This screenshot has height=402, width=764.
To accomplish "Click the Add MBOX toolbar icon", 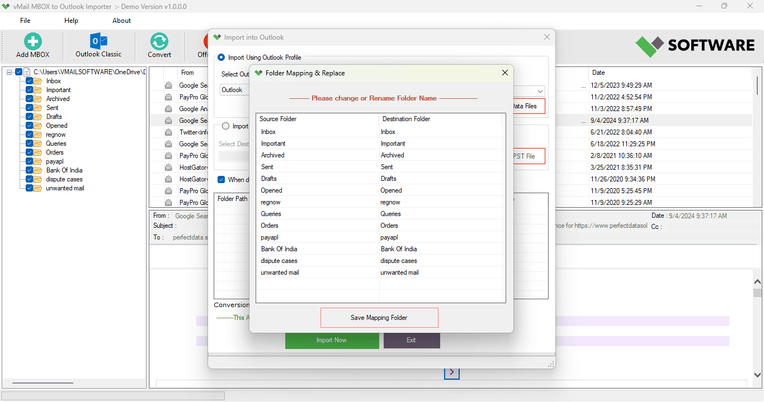I will pos(32,42).
